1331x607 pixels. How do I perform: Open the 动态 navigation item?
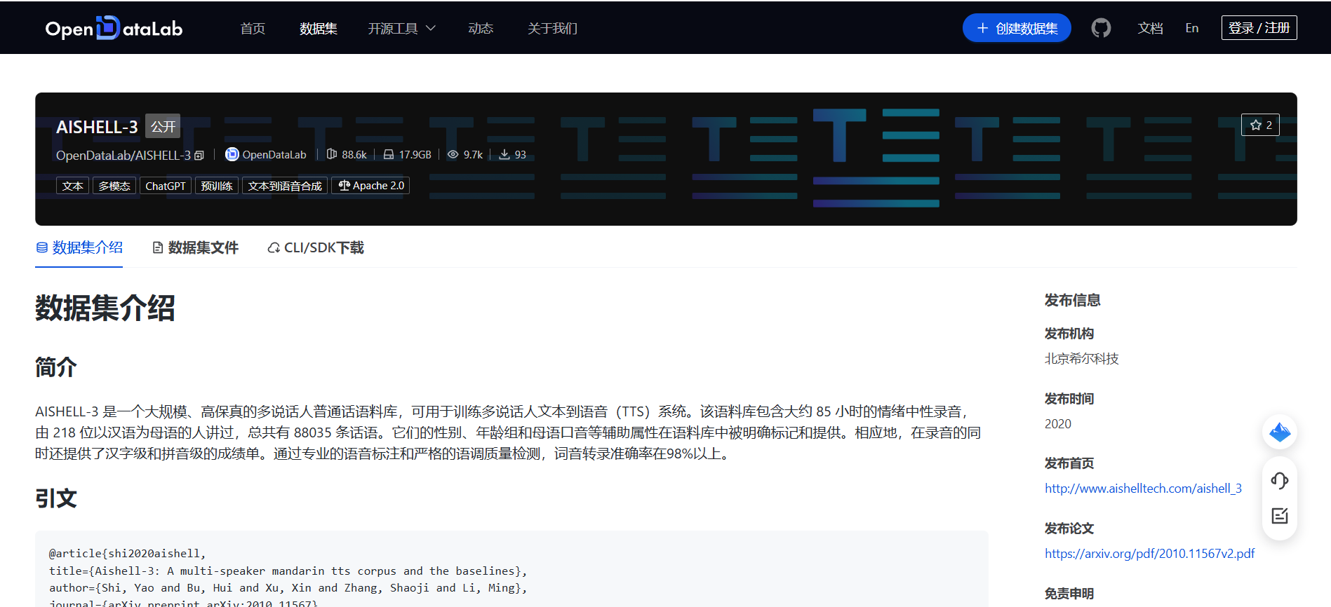[481, 28]
